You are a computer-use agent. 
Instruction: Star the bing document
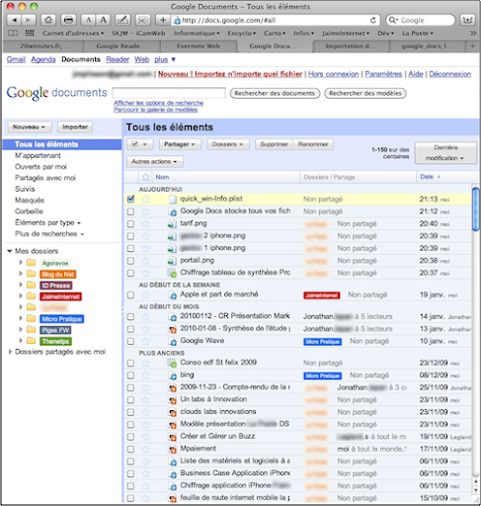145,376
